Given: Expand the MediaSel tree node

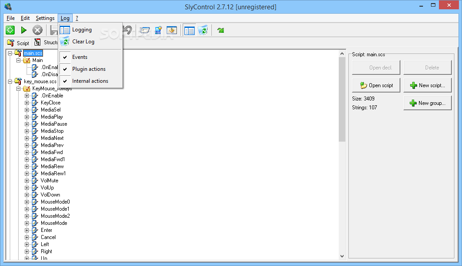Looking at the screenshot, I should point(27,110).
